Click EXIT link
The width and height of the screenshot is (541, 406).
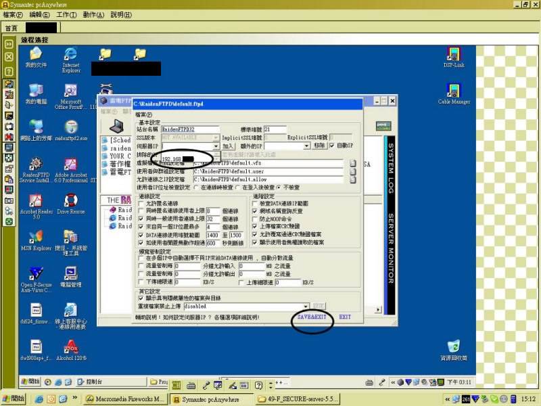[x=345, y=317]
